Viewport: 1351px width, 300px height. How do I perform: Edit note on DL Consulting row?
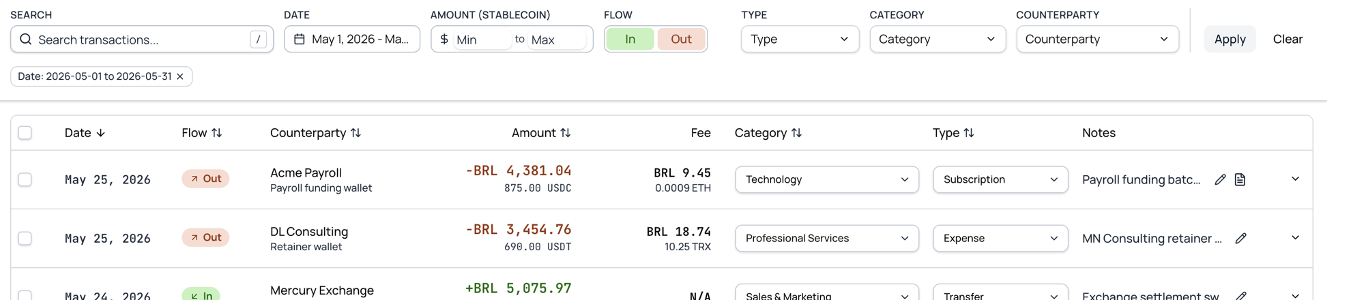click(x=1240, y=238)
